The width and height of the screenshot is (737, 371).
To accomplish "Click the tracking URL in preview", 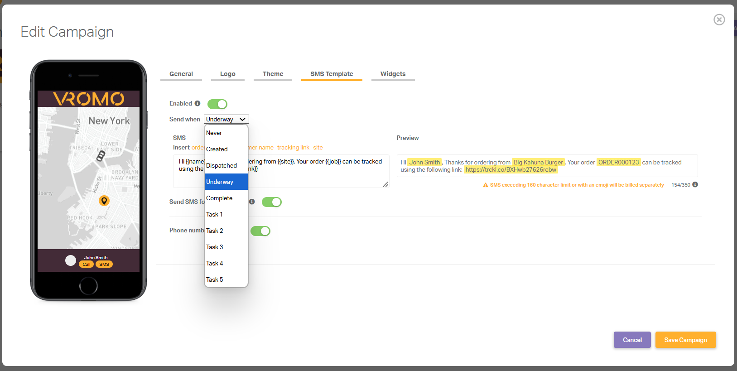I will [x=511, y=170].
